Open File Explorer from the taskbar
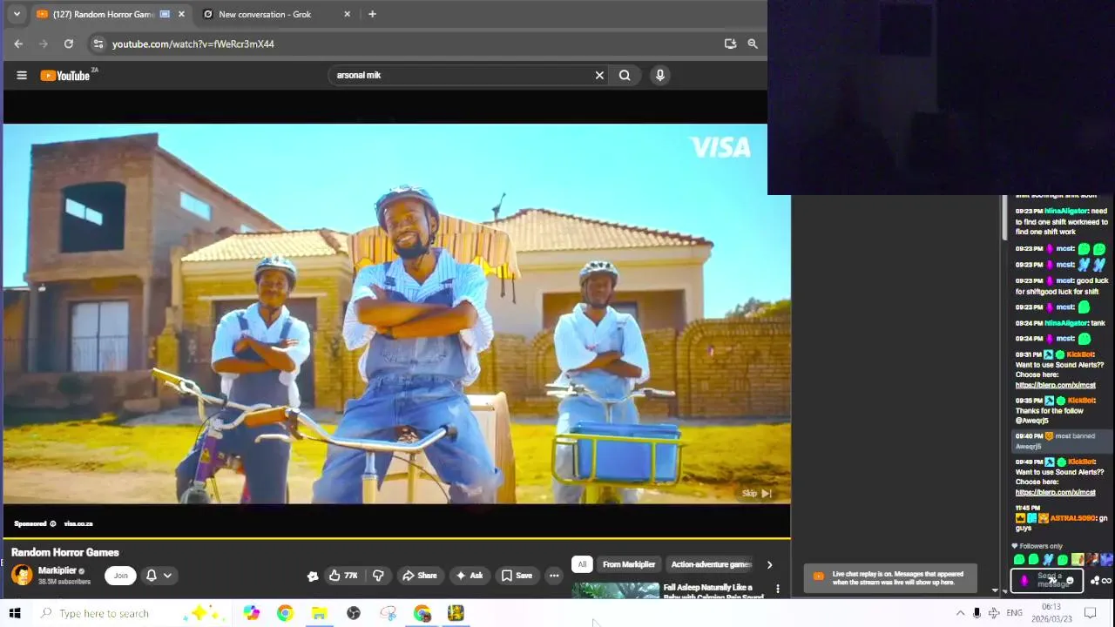The width and height of the screenshot is (1115, 627). point(319,613)
